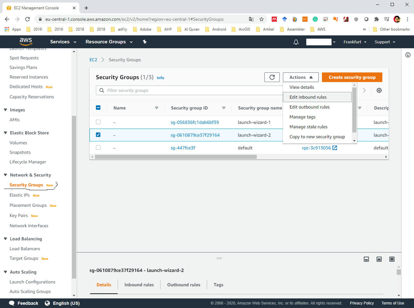Open the VPC external link icon
The height and width of the screenshot is (308, 414).
[x=335, y=148]
